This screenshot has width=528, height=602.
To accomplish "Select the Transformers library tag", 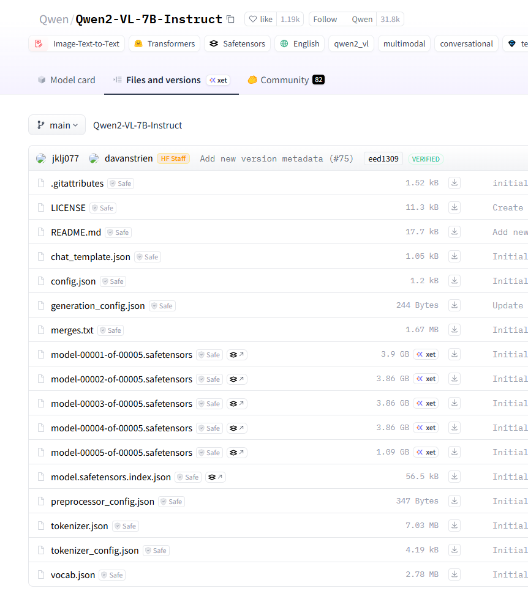I will click(x=165, y=44).
